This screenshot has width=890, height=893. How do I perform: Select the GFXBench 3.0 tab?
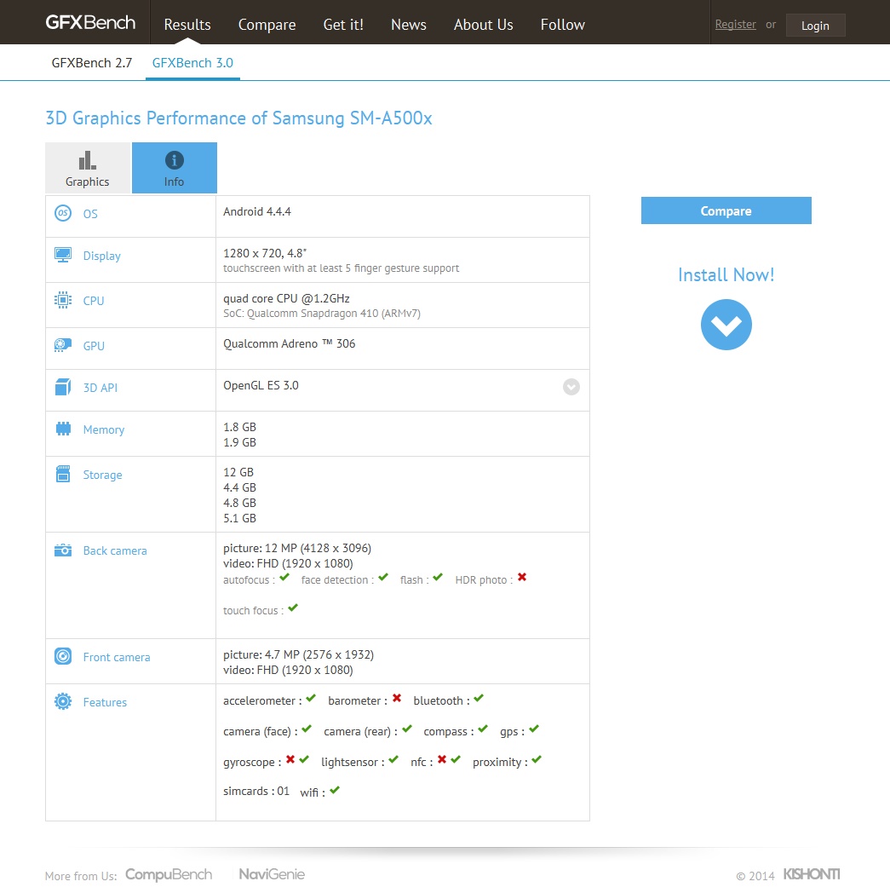pyautogui.click(x=192, y=63)
